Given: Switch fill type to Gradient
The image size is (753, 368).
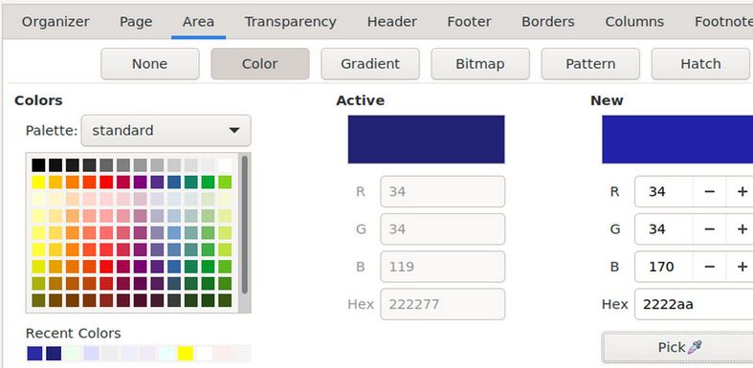Looking at the screenshot, I should tap(370, 64).
